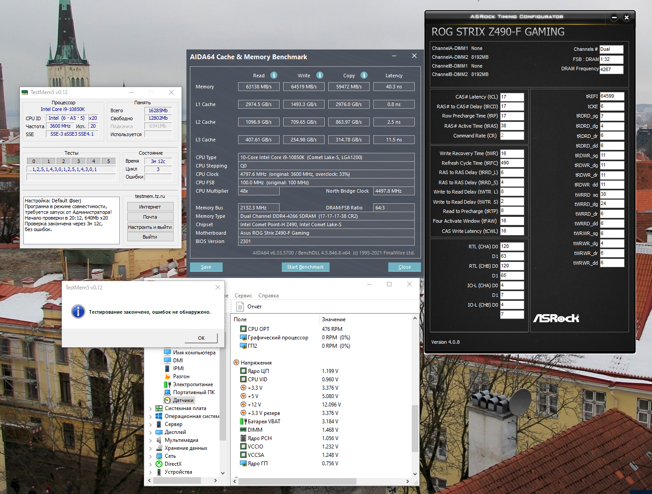This screenshot has width=652, height=494.
Task: Click the Системная плата motherboard icon
Action: click(159, 408)
